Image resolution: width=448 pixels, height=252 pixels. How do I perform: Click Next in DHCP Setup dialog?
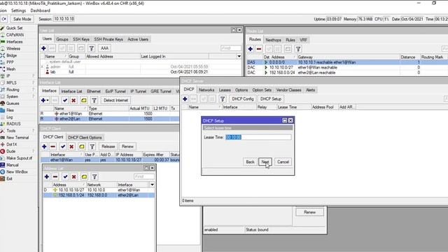(x=265, y=162)
